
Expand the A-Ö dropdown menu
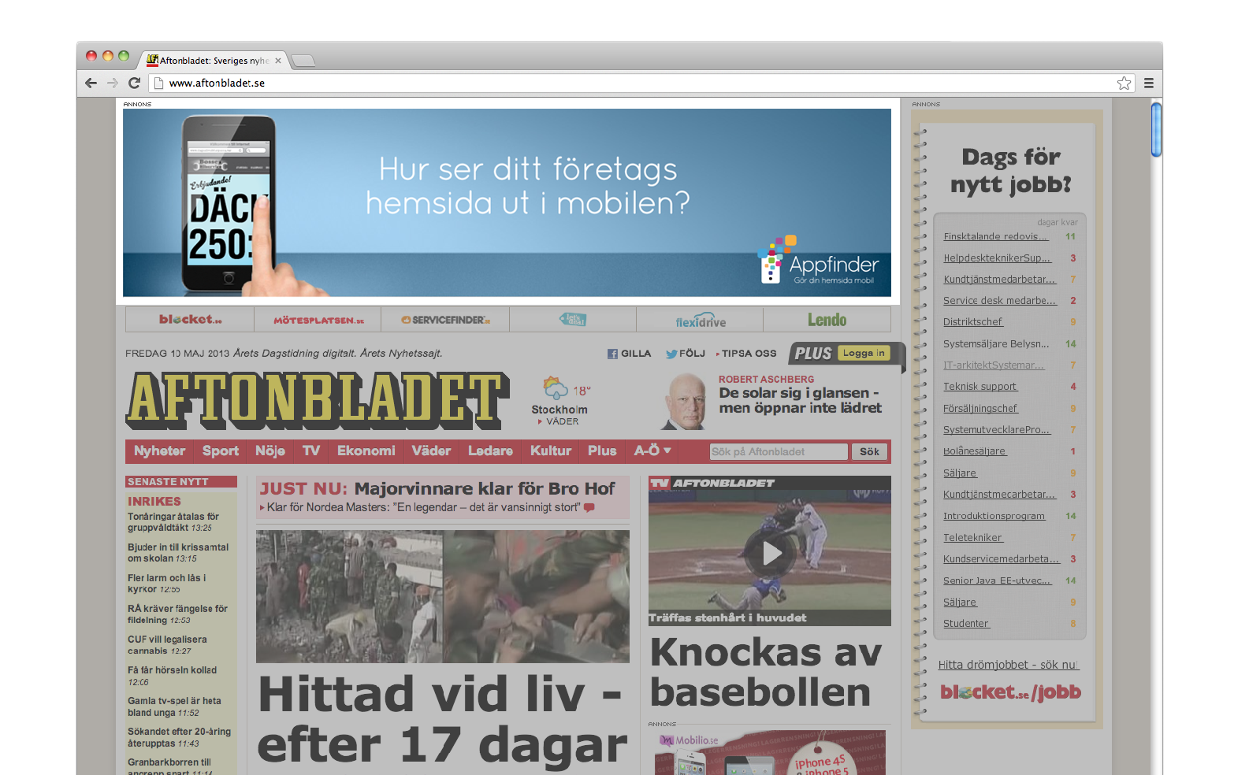(652, 451)
